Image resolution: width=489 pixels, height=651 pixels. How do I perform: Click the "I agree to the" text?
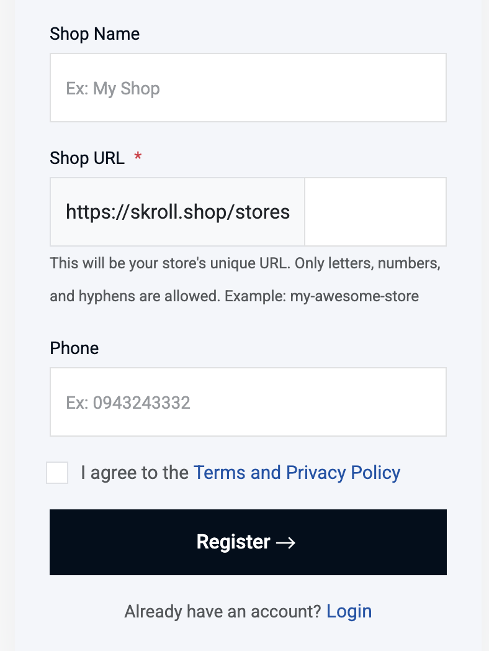click(x=135, y=473)
